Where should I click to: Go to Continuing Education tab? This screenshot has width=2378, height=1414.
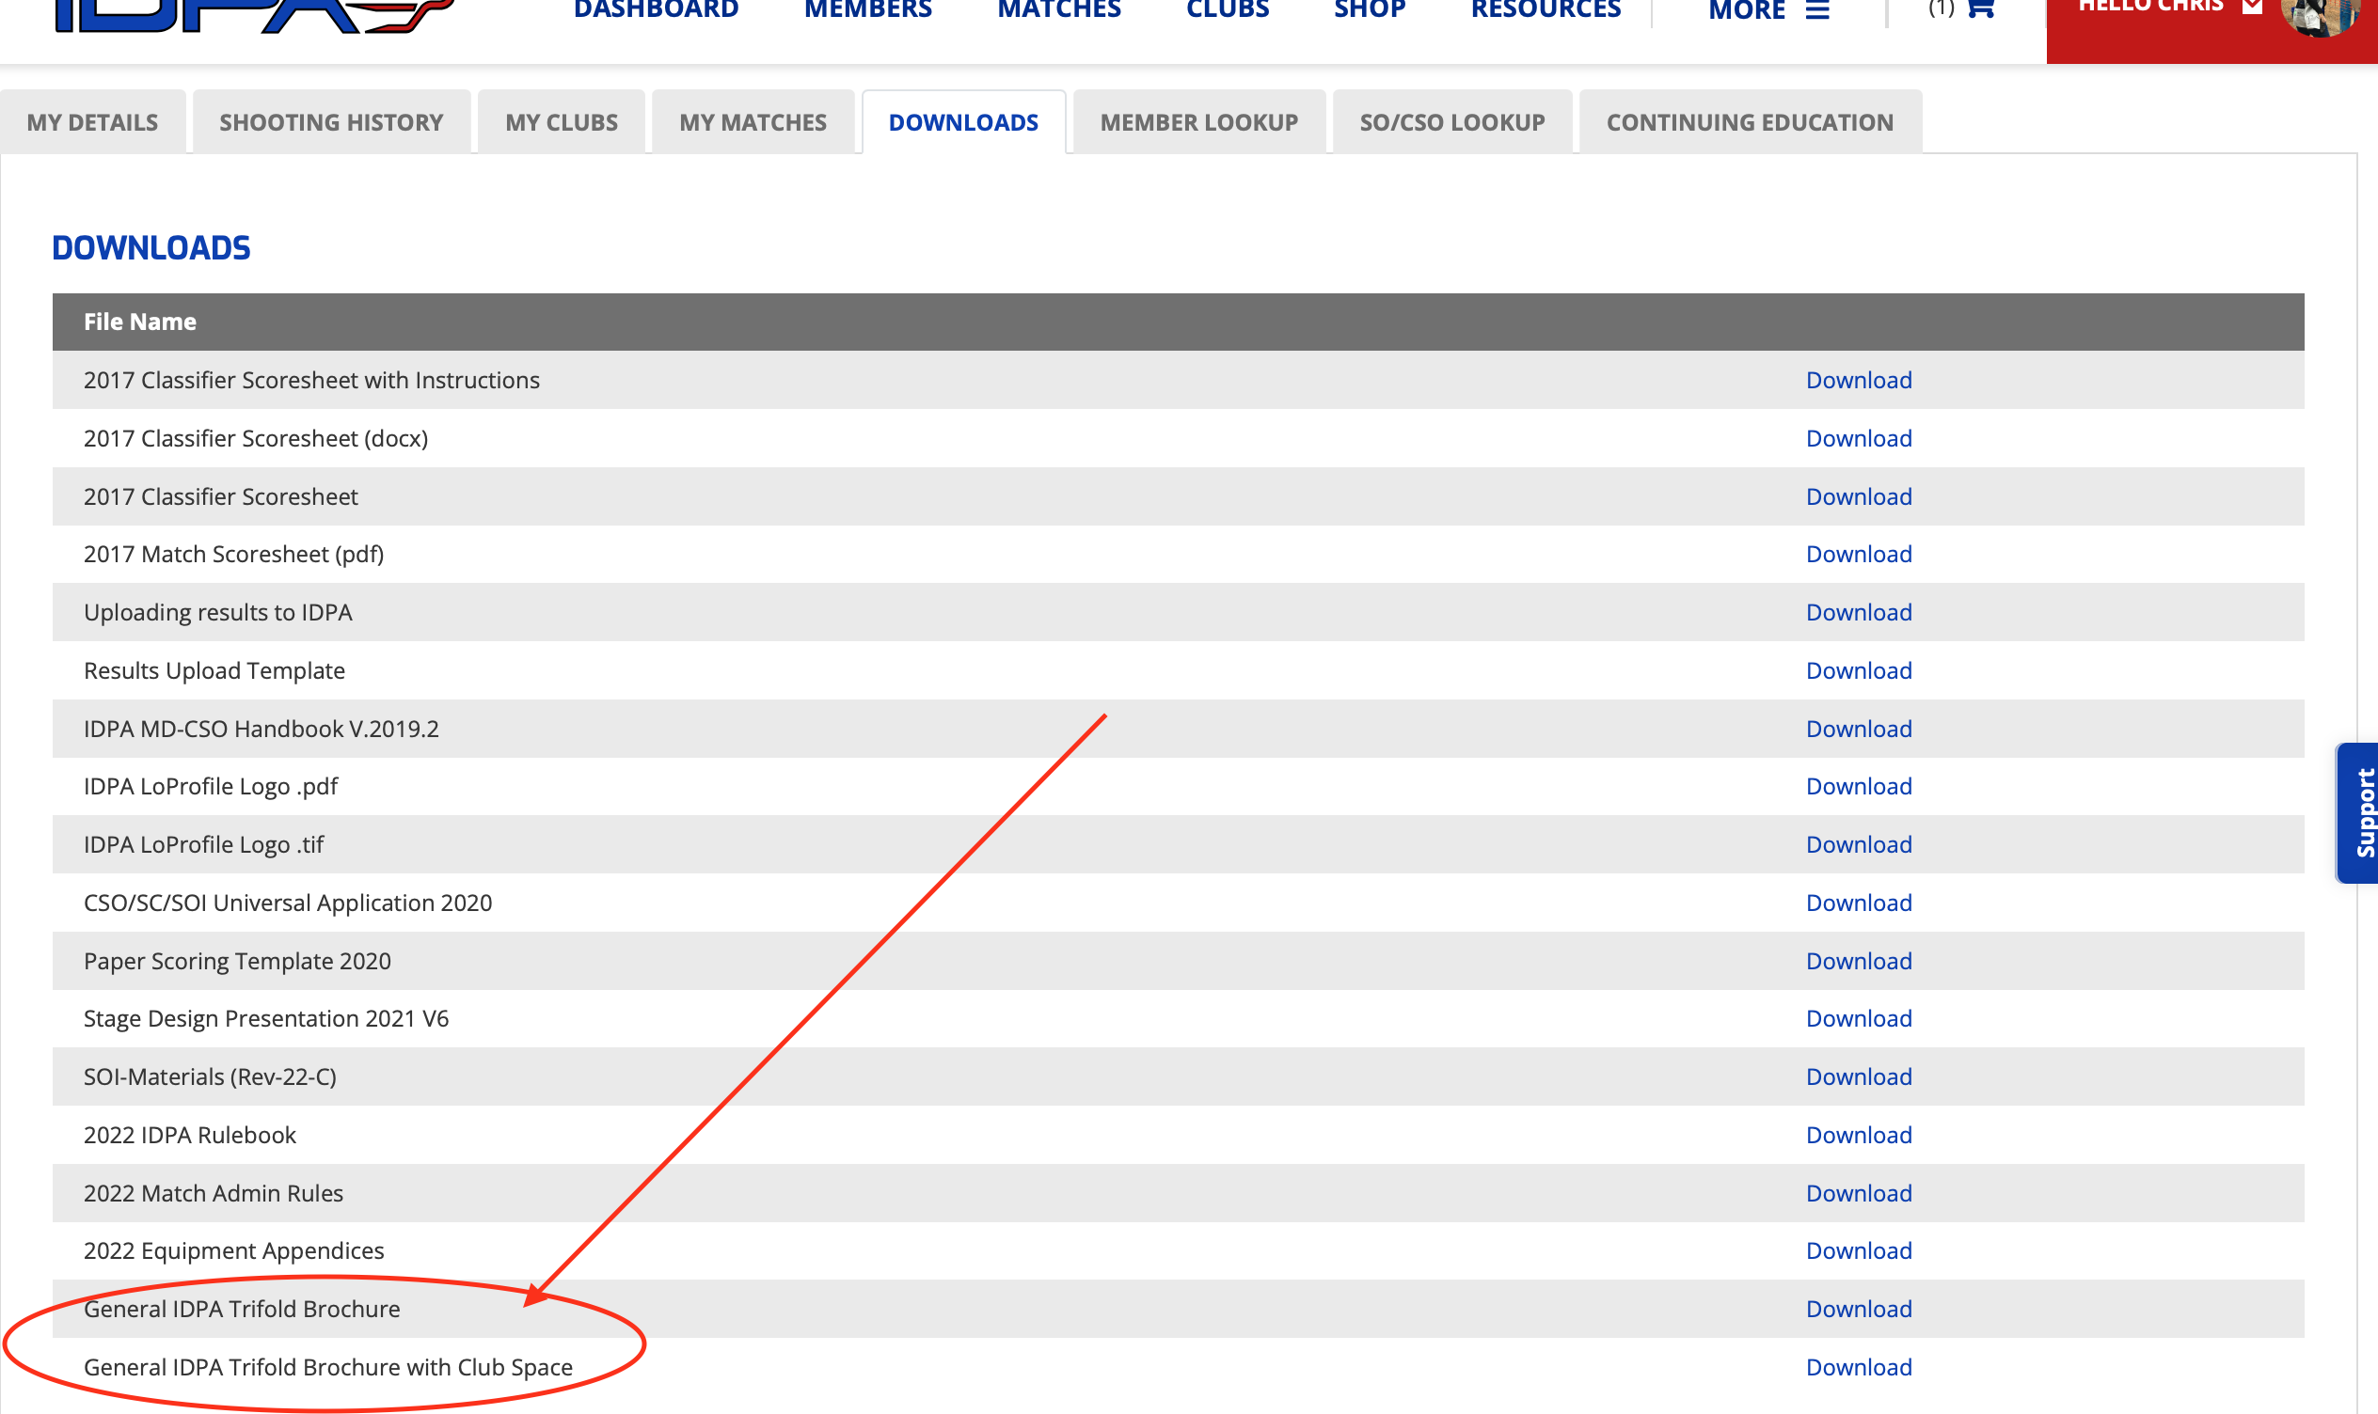point(1749,122)
